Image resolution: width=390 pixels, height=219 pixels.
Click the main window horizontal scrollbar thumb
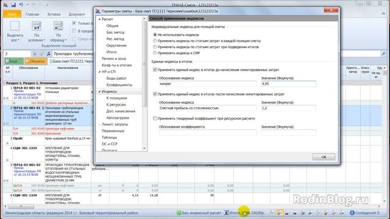[x=21, y=206]
